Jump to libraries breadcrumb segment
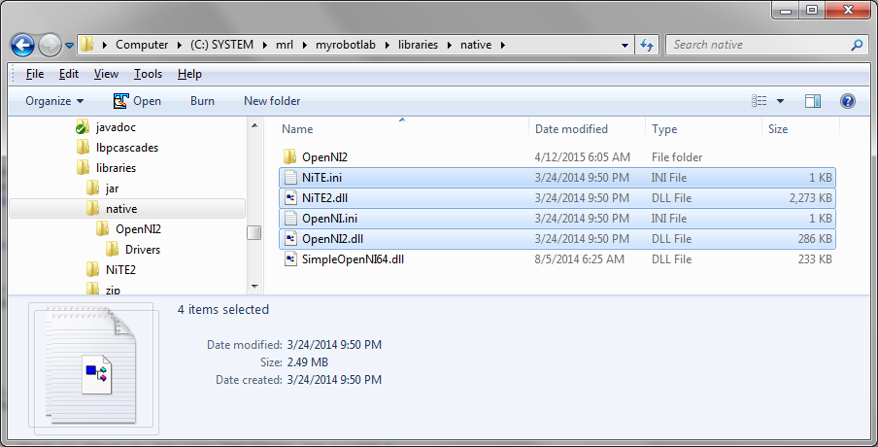The width and height of the screenshot is (878, 447). 419,45
